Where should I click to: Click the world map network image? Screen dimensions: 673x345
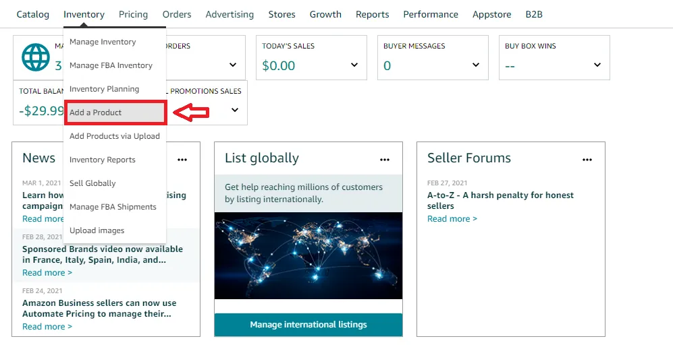coord(308,256)
